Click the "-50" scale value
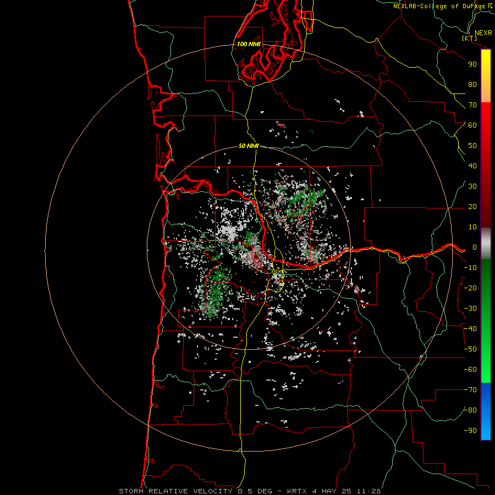This screenshot has height=495, width=495. [x=470, y=349]
